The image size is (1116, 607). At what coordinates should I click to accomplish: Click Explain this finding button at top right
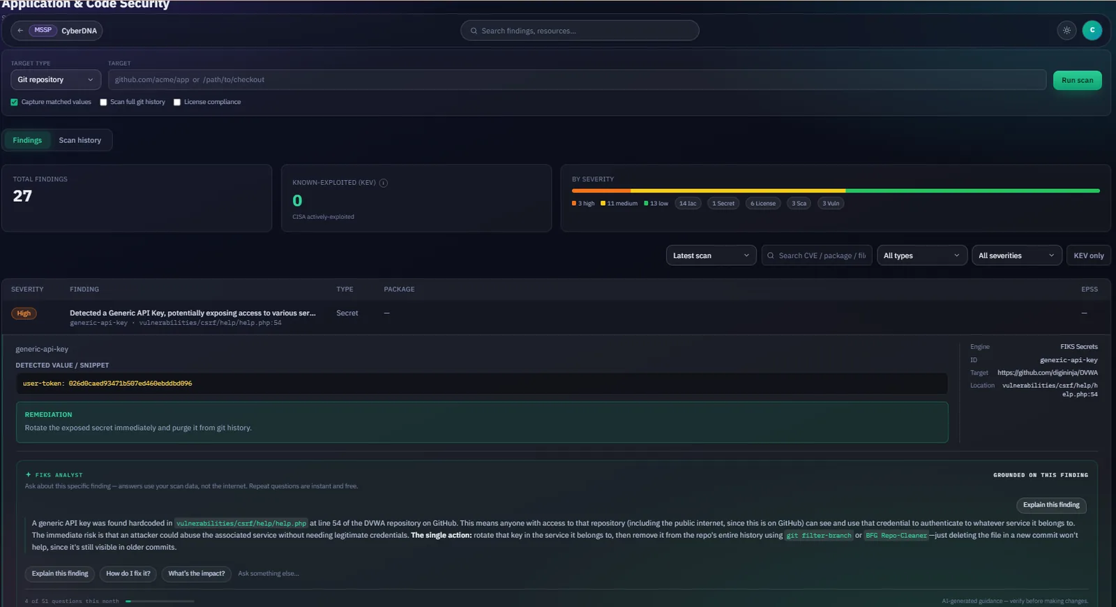tap(1051, 505)
